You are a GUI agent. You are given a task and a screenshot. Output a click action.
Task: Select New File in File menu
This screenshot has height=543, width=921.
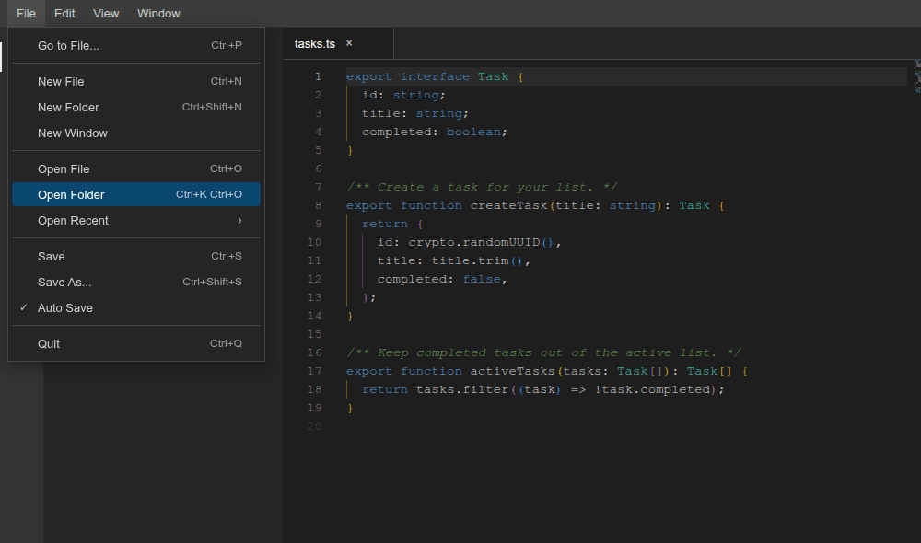[x=136, y=81]
